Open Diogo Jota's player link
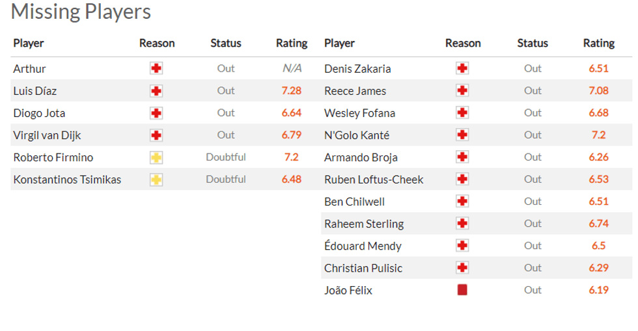Screen dimensions: 638x331 click(40, 113)
